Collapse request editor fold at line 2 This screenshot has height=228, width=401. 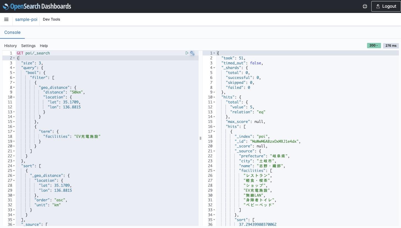(14, 58)
